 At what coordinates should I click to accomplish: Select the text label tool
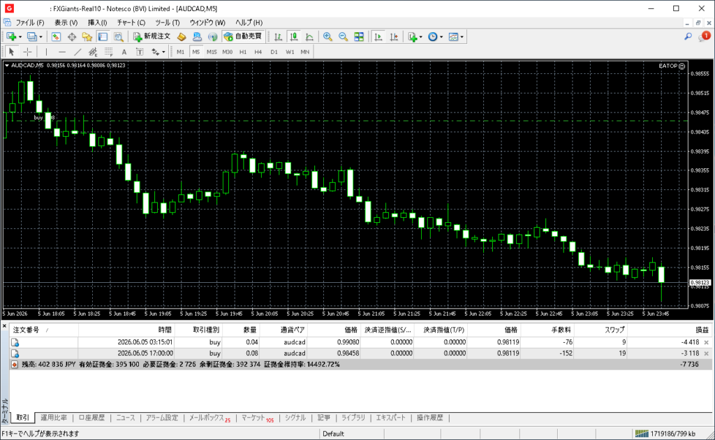pos(140,52)
